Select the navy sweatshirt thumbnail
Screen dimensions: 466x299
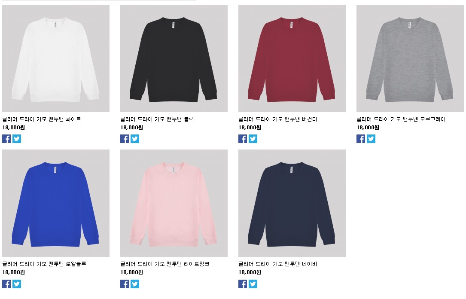292,203
